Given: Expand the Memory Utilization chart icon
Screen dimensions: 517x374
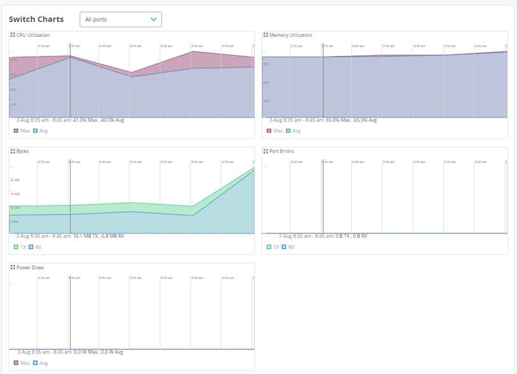Looking at the screenshot, I should [265, 35].
